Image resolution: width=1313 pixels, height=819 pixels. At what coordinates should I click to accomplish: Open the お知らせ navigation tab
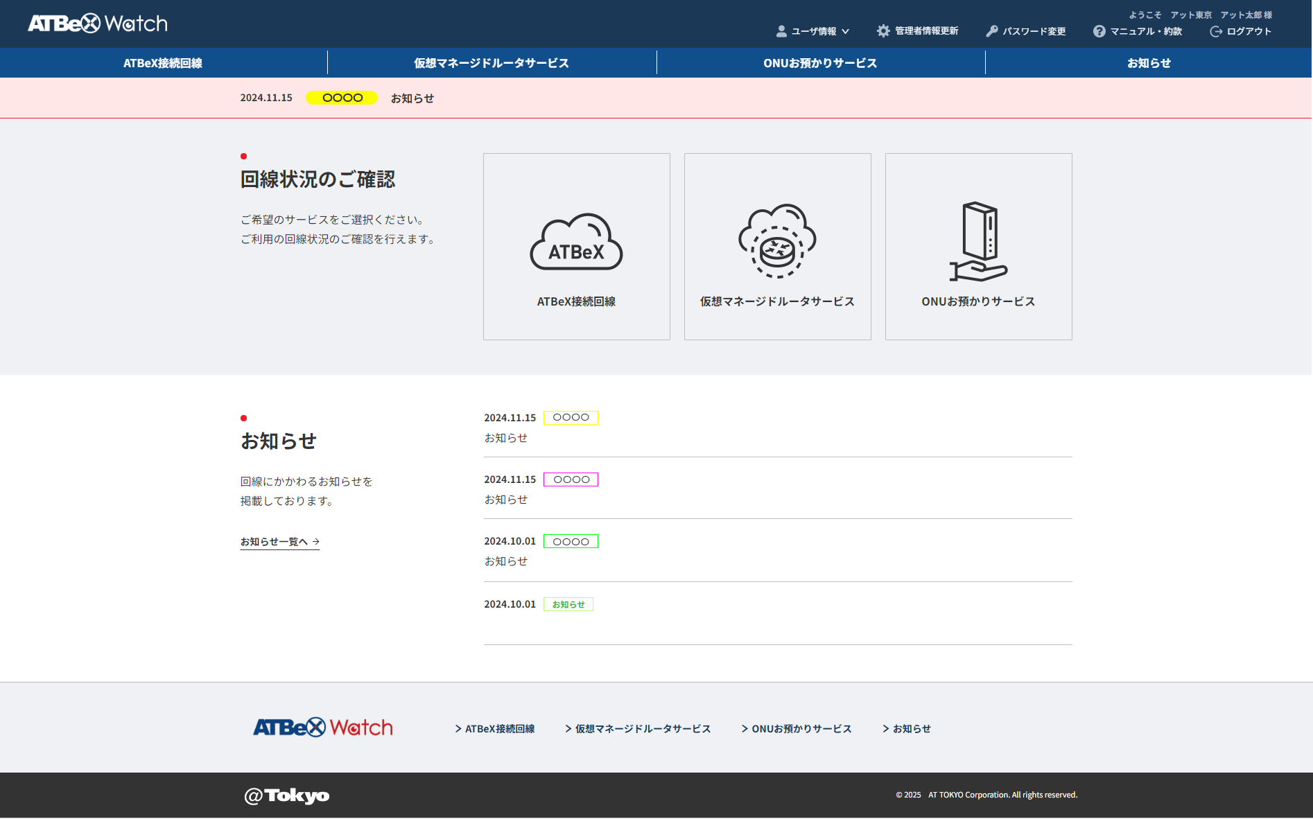pyautogui.click(x=1149, y=63)
